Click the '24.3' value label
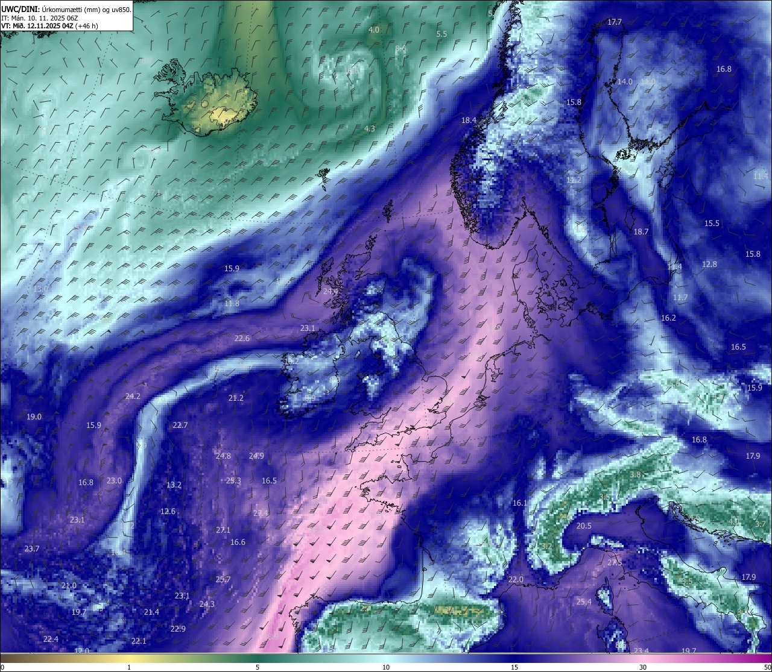This screenshot has height=672, width=772. click(x=207, y=604)
